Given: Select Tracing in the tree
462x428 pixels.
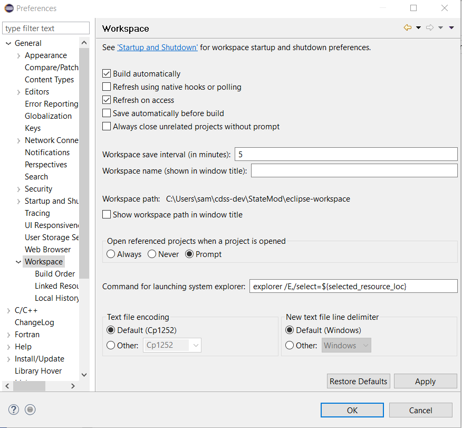Looking at the screenshot, I should (37, 213).
